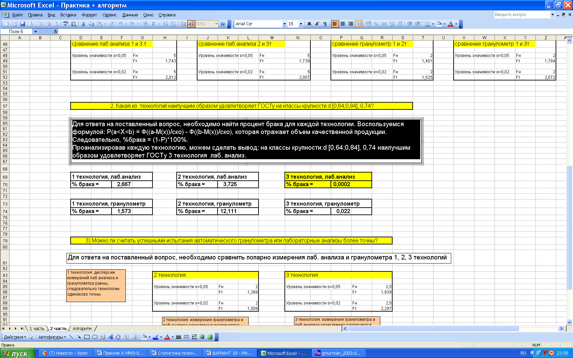This screenshot has width=573, height=358.
Task: Toggle center alignment button
Action: pyautogui.click(x=343, y=24)
